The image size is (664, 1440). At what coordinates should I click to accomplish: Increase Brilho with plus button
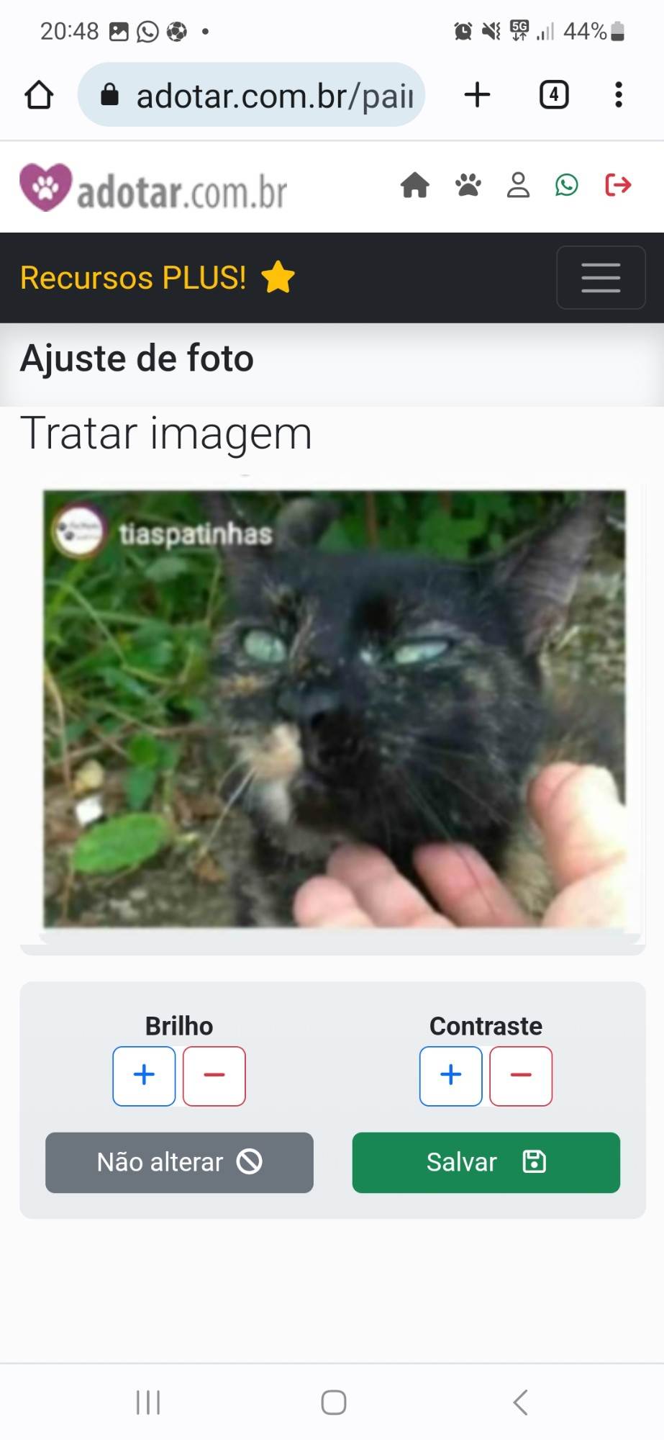coord(144,1076)
